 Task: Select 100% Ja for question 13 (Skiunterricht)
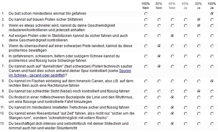[212, 123]
